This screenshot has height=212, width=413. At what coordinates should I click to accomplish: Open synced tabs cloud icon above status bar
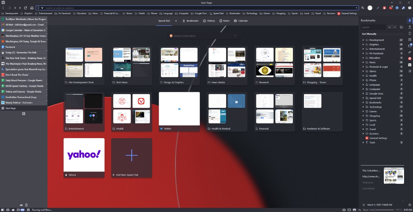21,205
